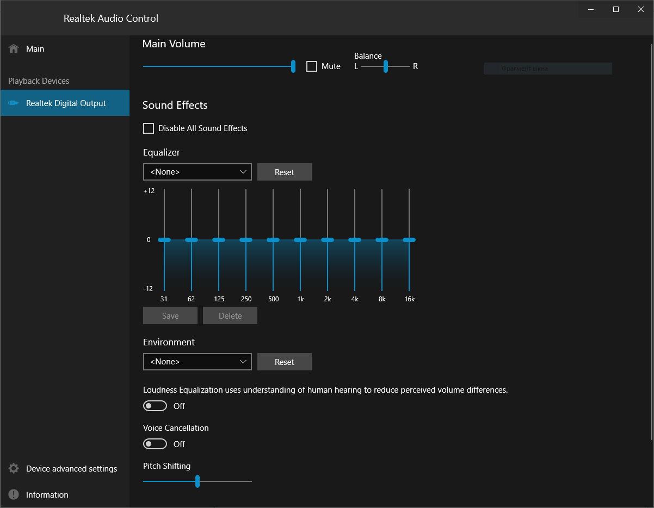Check the Mute checkbox
Viewport: 654px width, 508px height.
click(x=312, y=66)
